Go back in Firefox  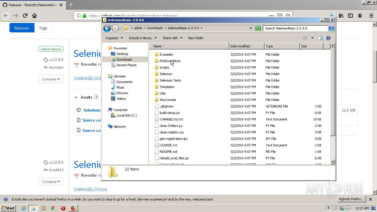(6, 16)
